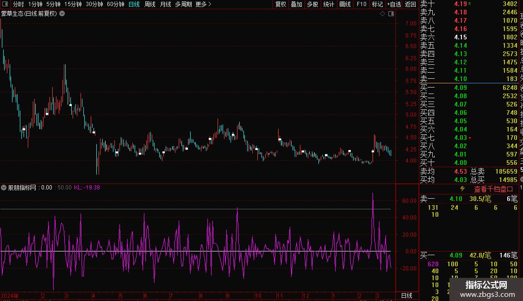Click the 叠加 overlay button
The height and width of the screenshot is (301, 523).
296,4
